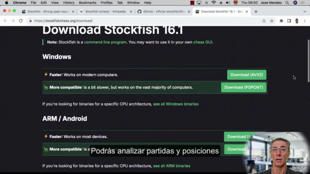Open the Extensions puzzle icon
The height and width of the screenshot is (174, 310).
tap(281, 21)
